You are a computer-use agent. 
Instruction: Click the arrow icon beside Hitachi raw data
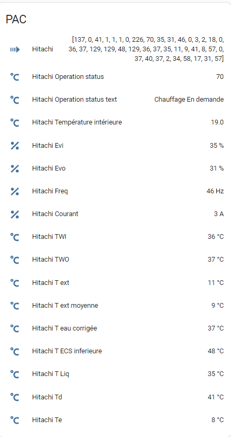15,50
